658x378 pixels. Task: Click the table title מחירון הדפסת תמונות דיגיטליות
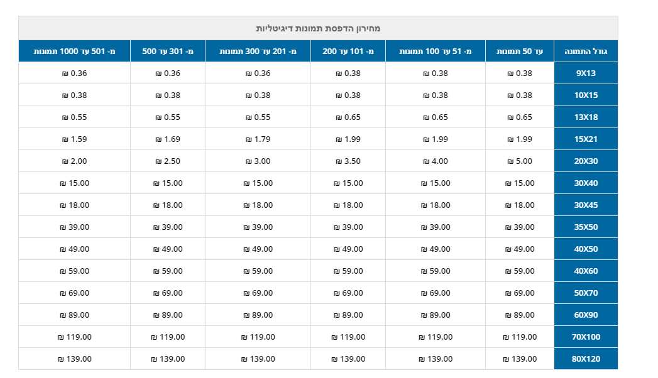pyautogui.click(x=318, y=28)
